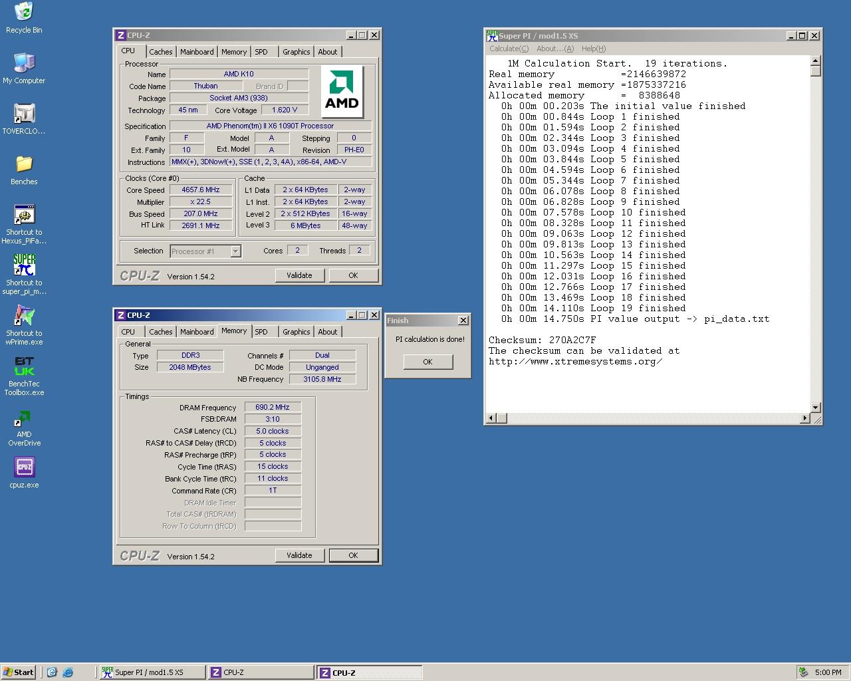Open Calculate menu in Super PI

pos(509,49)
